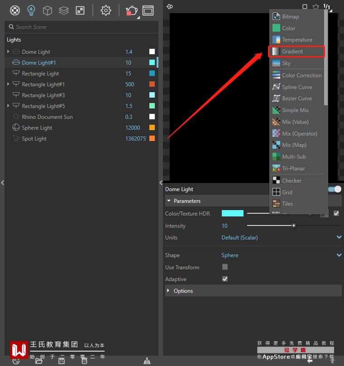
Task: Click the Sphere Light orange color swatch
Action: 152,127
